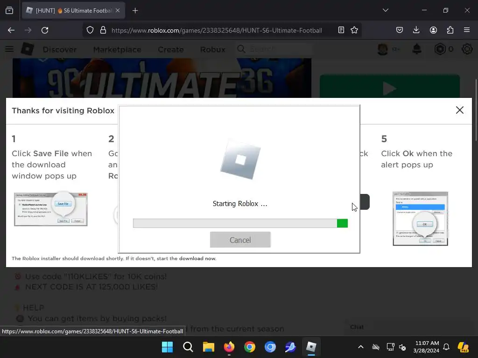
Task: Open the extensions puzzle icon
Action: point(450,30)
